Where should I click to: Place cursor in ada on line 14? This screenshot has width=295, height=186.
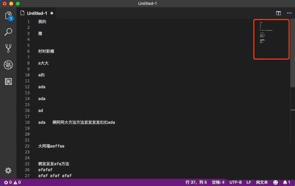click(x=42, y=99)
